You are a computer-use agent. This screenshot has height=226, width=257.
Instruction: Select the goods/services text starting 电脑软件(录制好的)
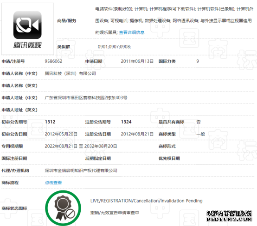pos(174,21)
